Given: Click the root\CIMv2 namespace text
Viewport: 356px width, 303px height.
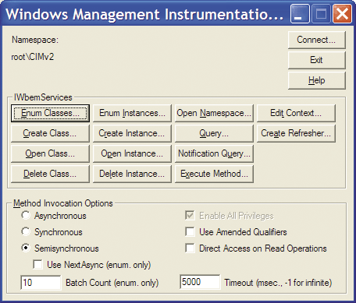Looking at the screenshot, I should click(33, 57).
